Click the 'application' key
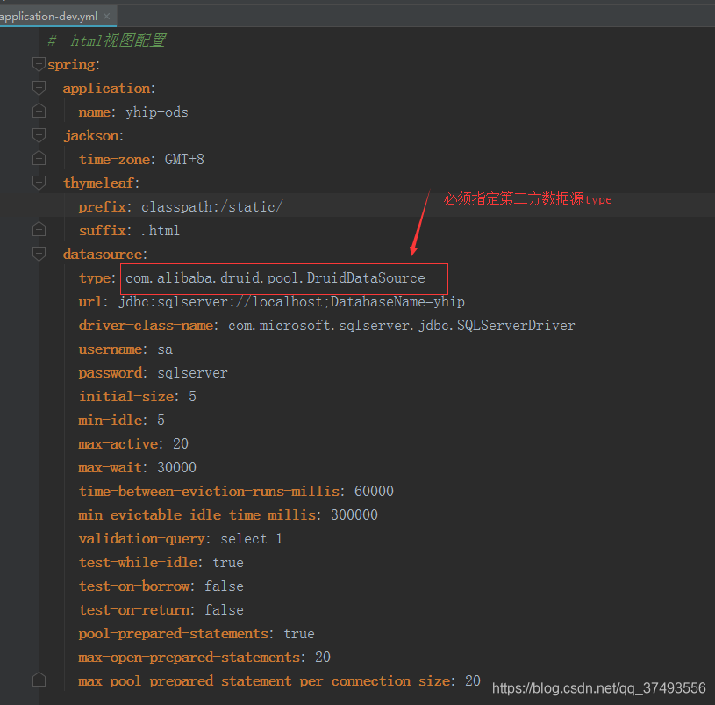Image resolution: width=715 pixels, height=705 pixels. pos(106,88)
